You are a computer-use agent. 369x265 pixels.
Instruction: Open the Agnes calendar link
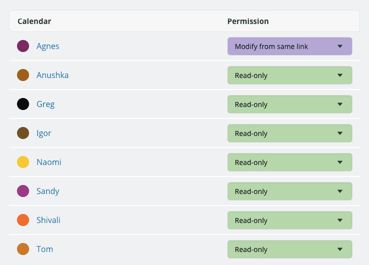pos(48,46)
